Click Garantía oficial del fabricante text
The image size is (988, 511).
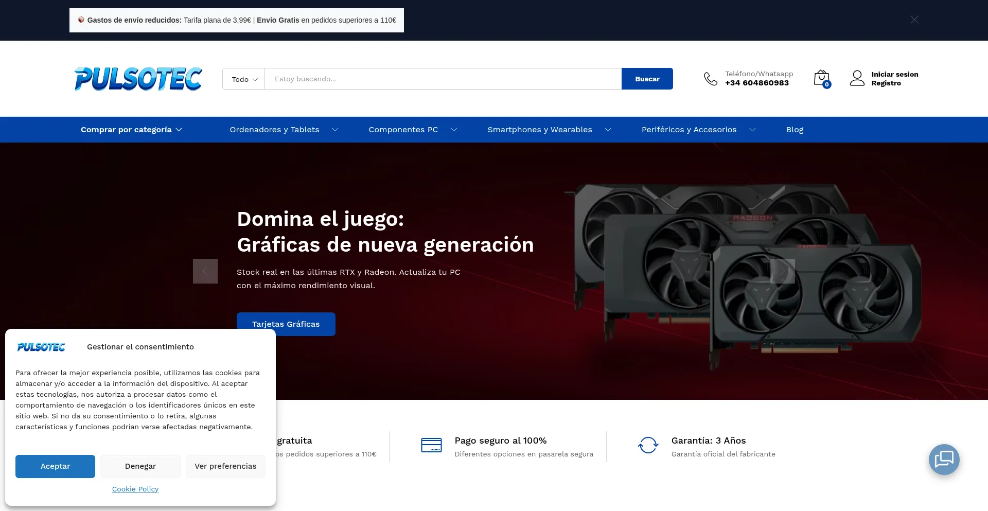723,454
